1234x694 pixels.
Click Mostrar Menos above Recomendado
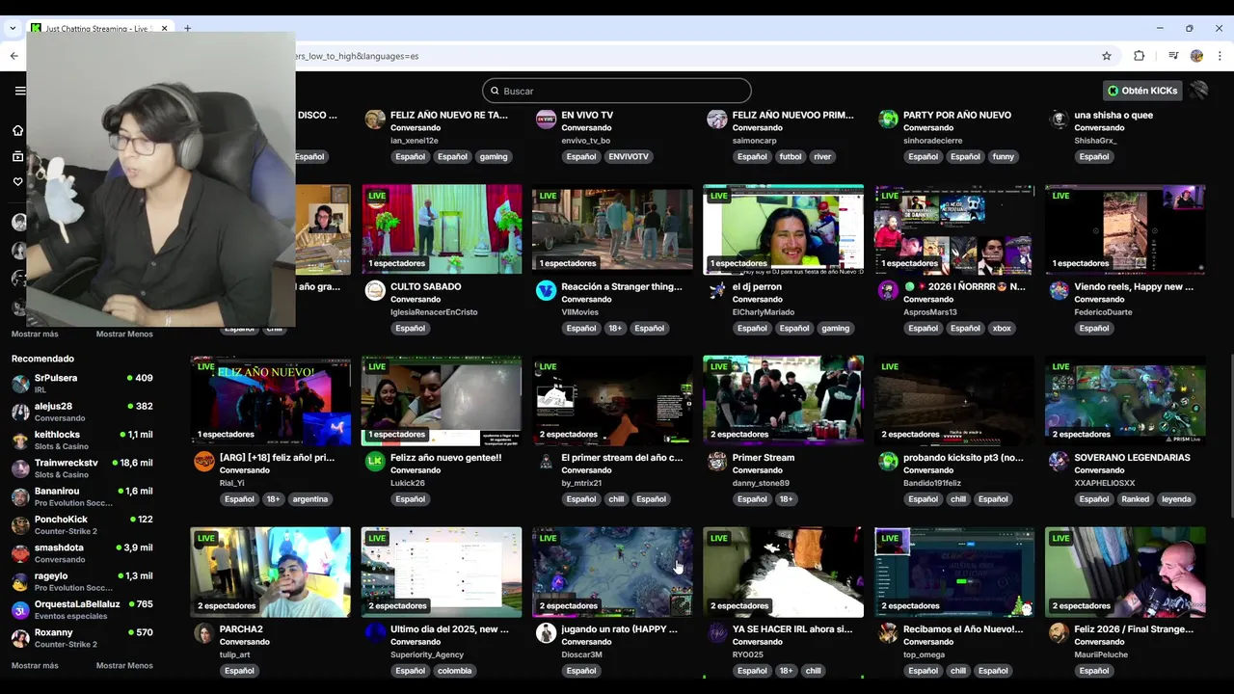point(124,334)
